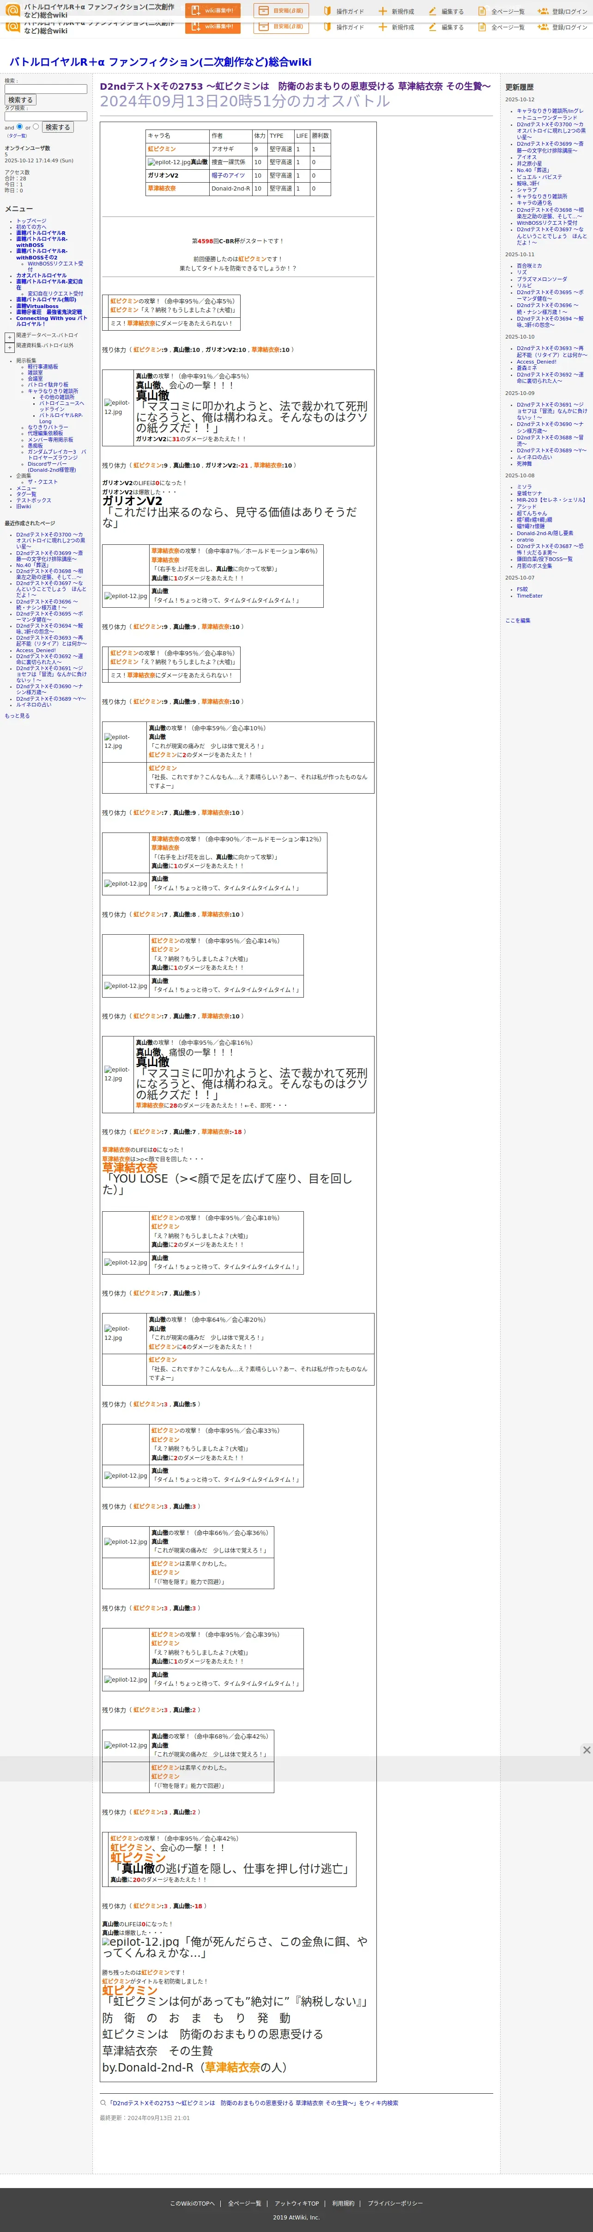The width and height of the screenshot is (593, 2232).
Task: Open WithBOSSリクエスト受付 submenu link in menu
Action: tap(55, 266)
